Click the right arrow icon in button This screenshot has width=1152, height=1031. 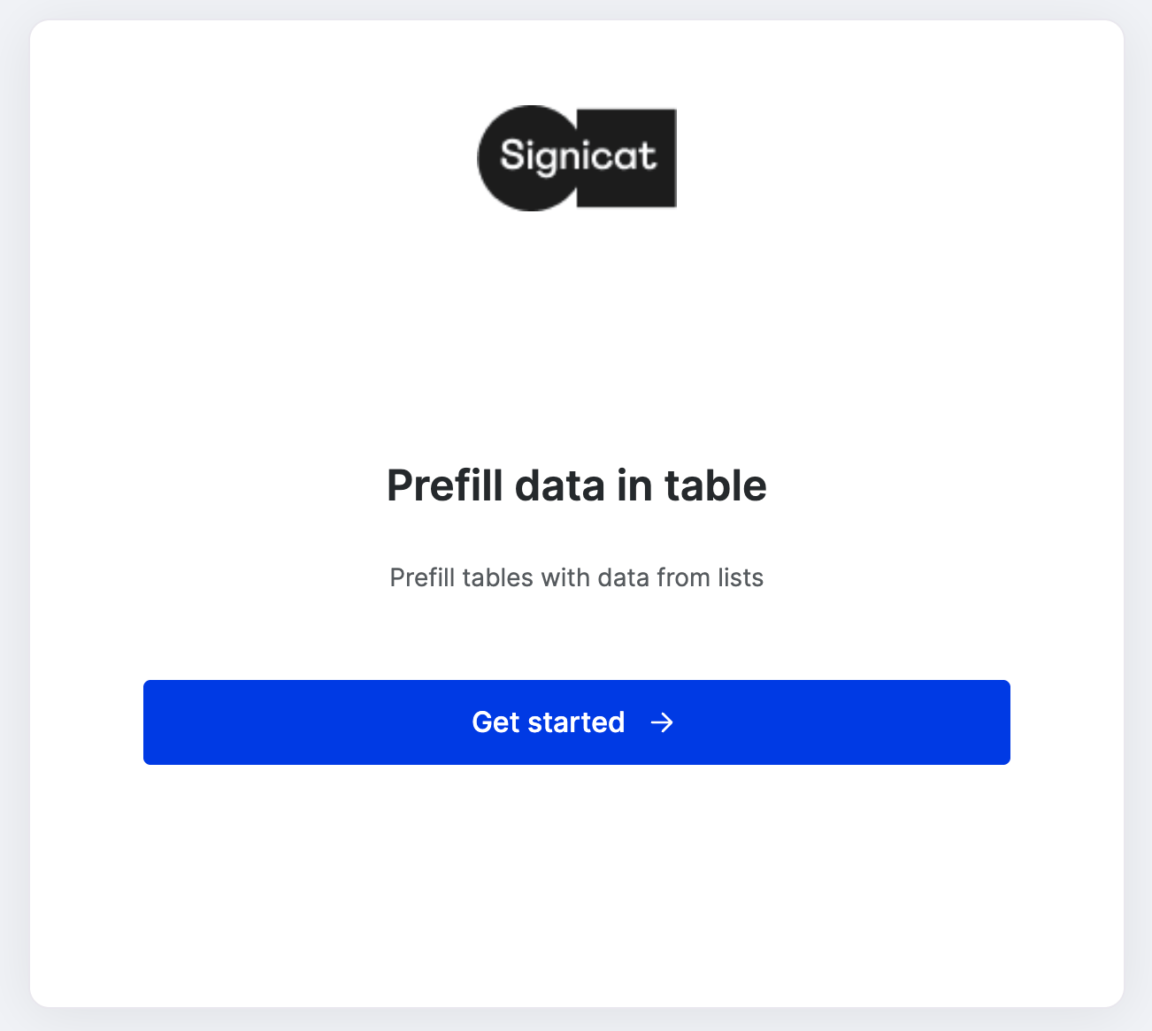662,722
